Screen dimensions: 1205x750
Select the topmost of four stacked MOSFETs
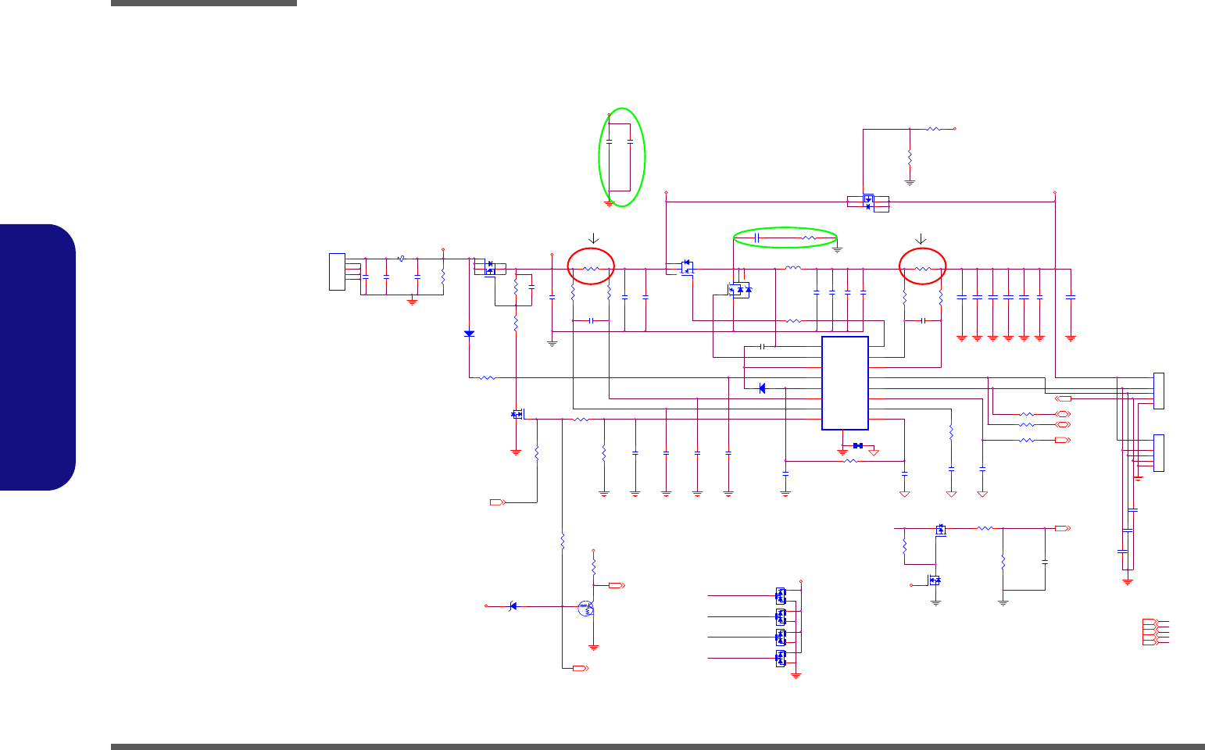[781, 595]
